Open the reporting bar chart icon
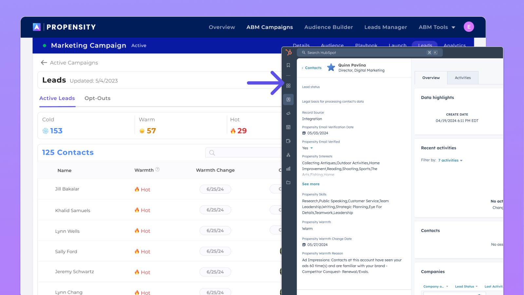The width and height of the screenshot is (524, 295). [x=288, y=169]
